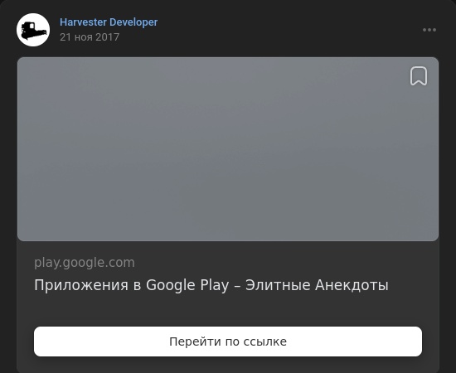Click the play.google.com domain text

click(85, 263)
